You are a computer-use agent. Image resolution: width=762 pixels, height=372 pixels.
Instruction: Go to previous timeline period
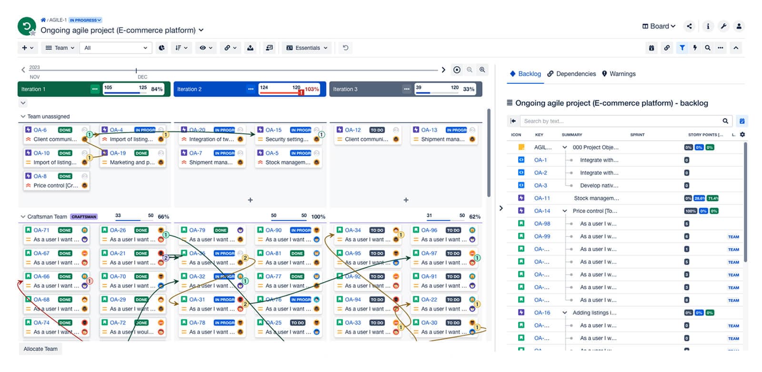(x=23, y=70)
